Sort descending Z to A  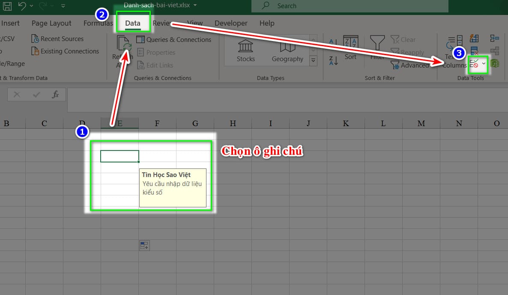[333, 60]
